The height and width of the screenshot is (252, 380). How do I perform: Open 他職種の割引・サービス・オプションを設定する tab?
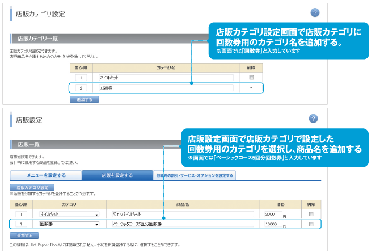tap(195, 175)
